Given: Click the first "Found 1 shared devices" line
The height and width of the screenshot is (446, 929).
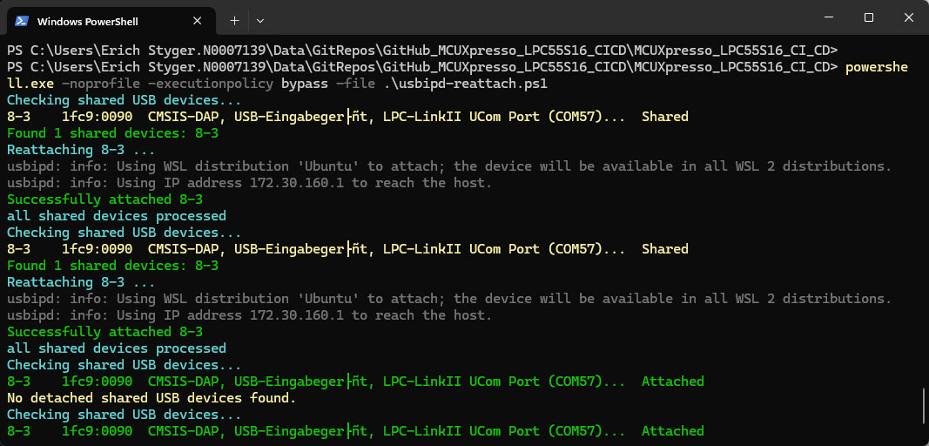Looking at the screenshot, I should point(112,133).
